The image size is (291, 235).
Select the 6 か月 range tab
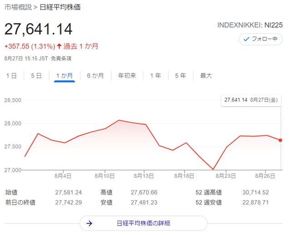point(95,76)
